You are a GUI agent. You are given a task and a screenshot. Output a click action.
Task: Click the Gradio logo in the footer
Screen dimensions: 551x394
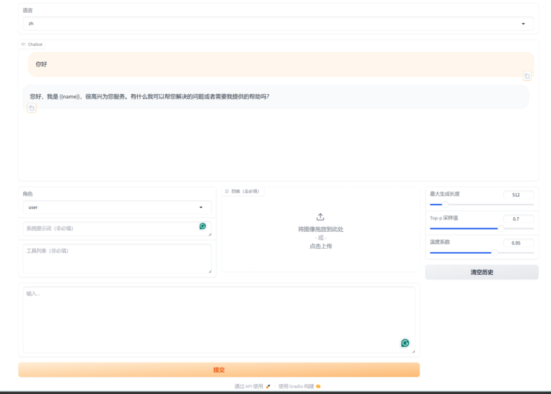[317, 386]
